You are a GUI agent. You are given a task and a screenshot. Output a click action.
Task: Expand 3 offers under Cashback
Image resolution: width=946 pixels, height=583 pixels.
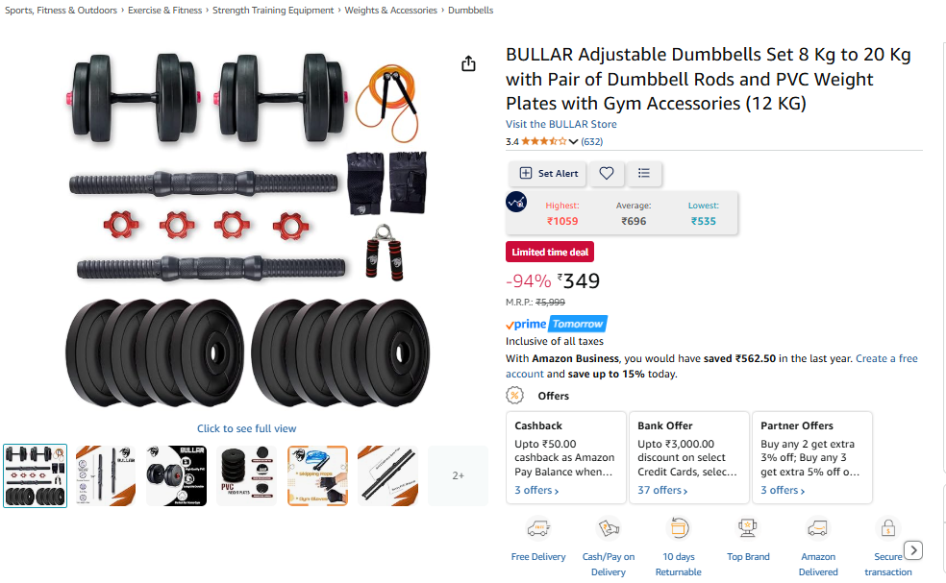(x=536, y=490)
